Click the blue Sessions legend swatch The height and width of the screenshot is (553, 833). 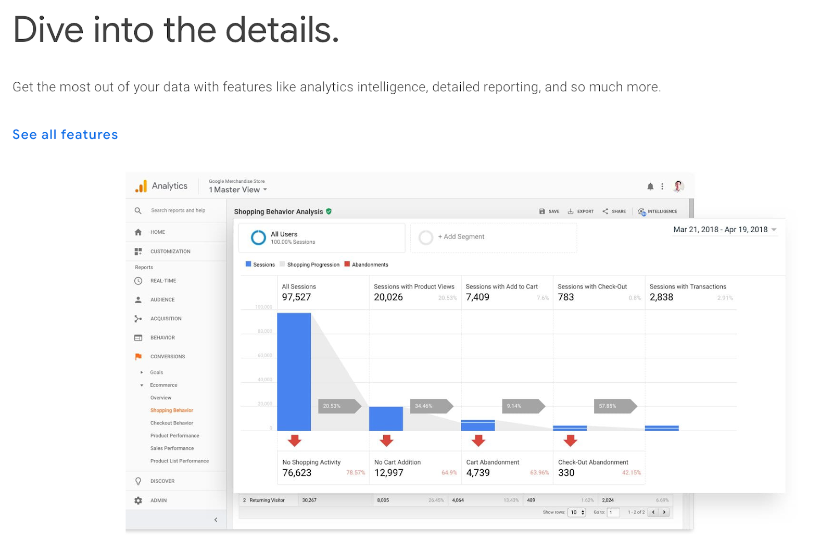coord(248,264)
